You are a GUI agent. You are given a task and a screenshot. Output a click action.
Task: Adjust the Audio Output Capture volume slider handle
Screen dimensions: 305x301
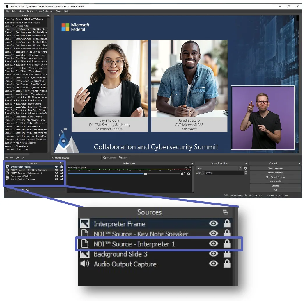(146, 174)
